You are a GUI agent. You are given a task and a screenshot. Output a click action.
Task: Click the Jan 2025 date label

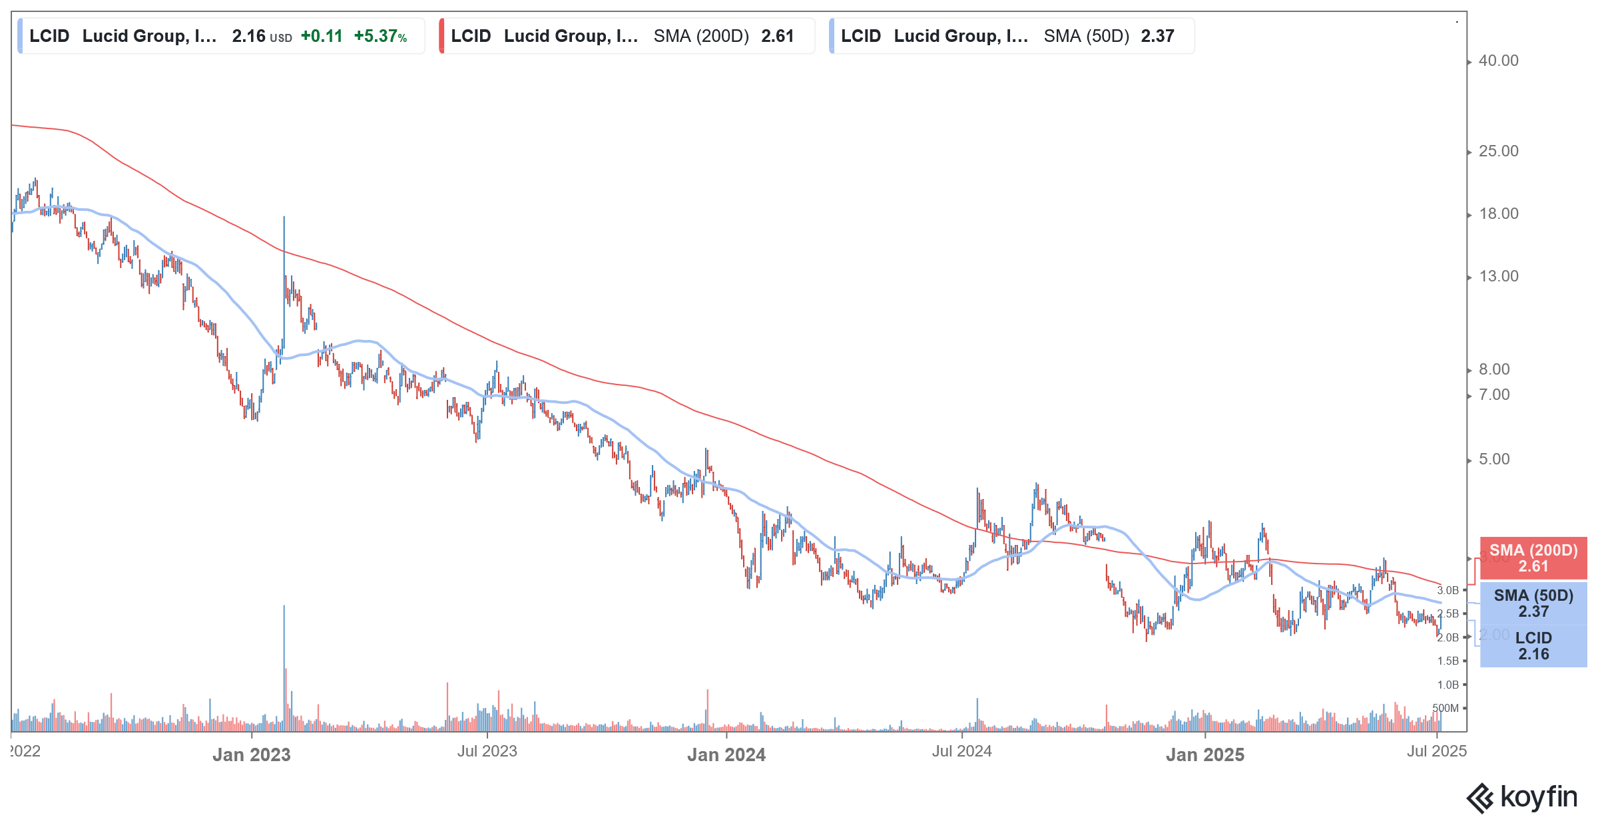pos(1205,755)
